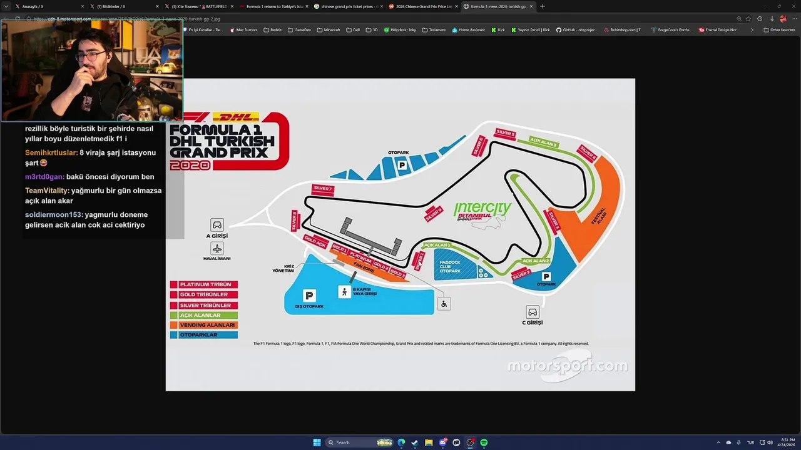The image size is (801, 450).
Task: Open File Explorer from the taskbar
Action: (x=429, y=442)
